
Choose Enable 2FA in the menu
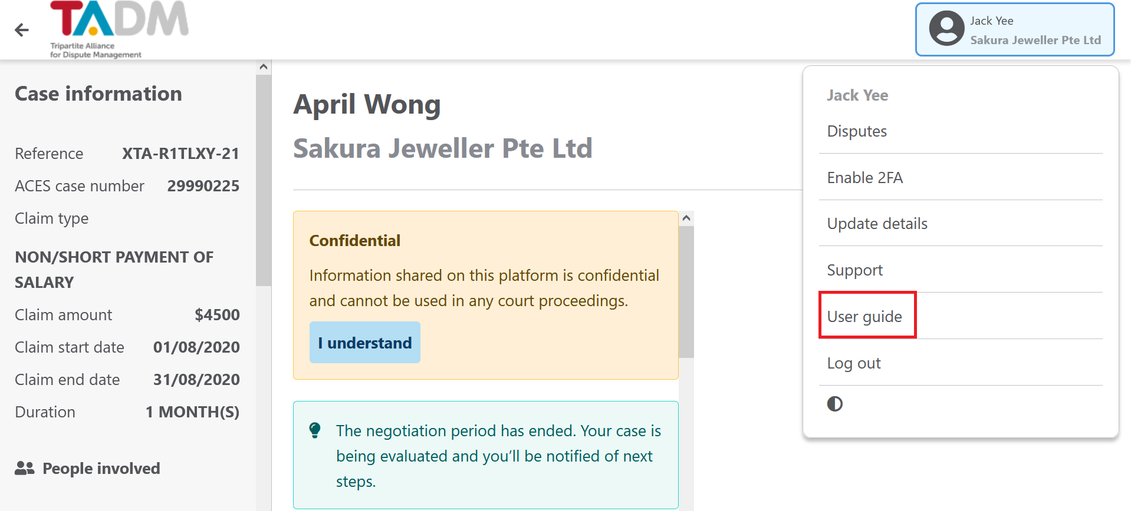(x=864, y=178)
